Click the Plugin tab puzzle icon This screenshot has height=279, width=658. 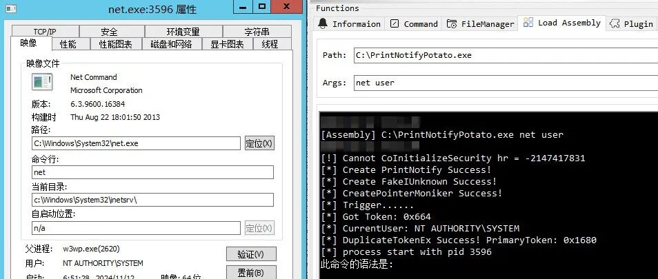[x=615, y=24]
